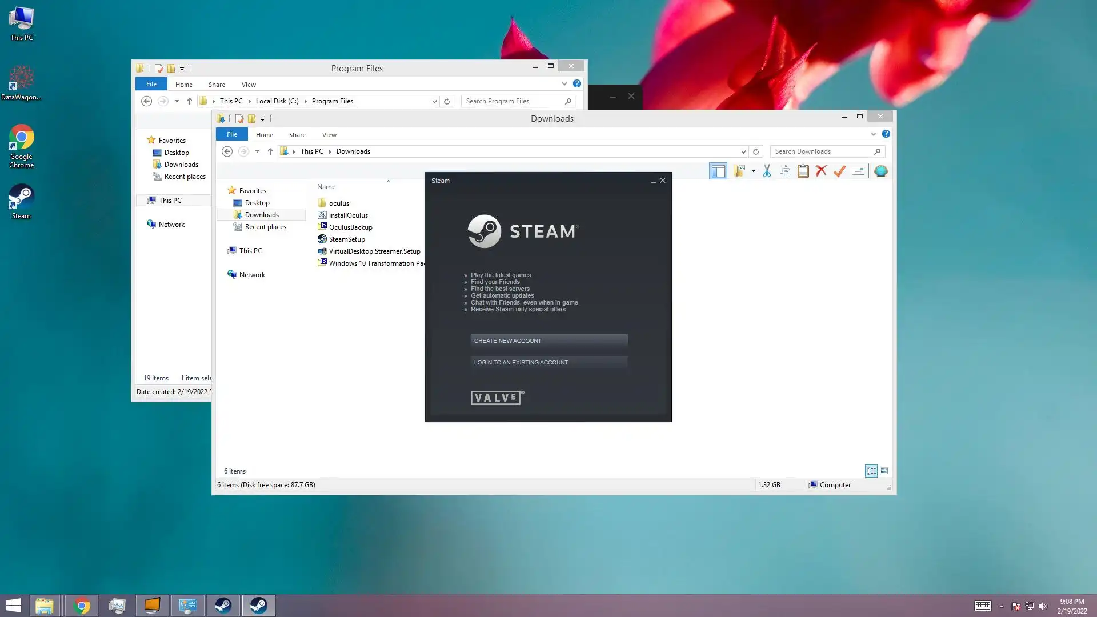Screen dimensions: 1097x617
Task: Click Create New Account in Steam
Action: click(548, 340)
